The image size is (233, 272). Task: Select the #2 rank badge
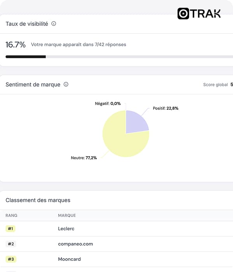(x=11, y=244)
